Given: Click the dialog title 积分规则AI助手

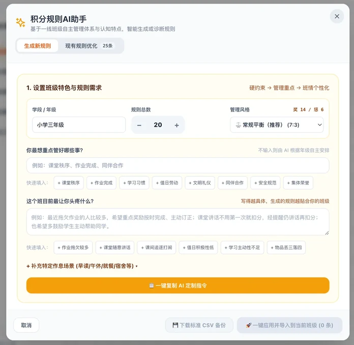Looking at the screenshot, I should [x=58, y=19].
